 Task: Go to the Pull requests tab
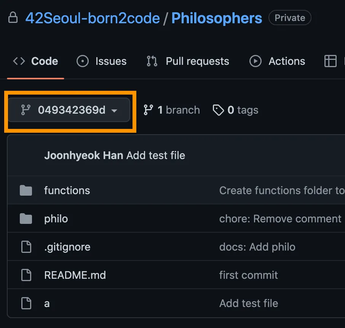tap(188, 61)
